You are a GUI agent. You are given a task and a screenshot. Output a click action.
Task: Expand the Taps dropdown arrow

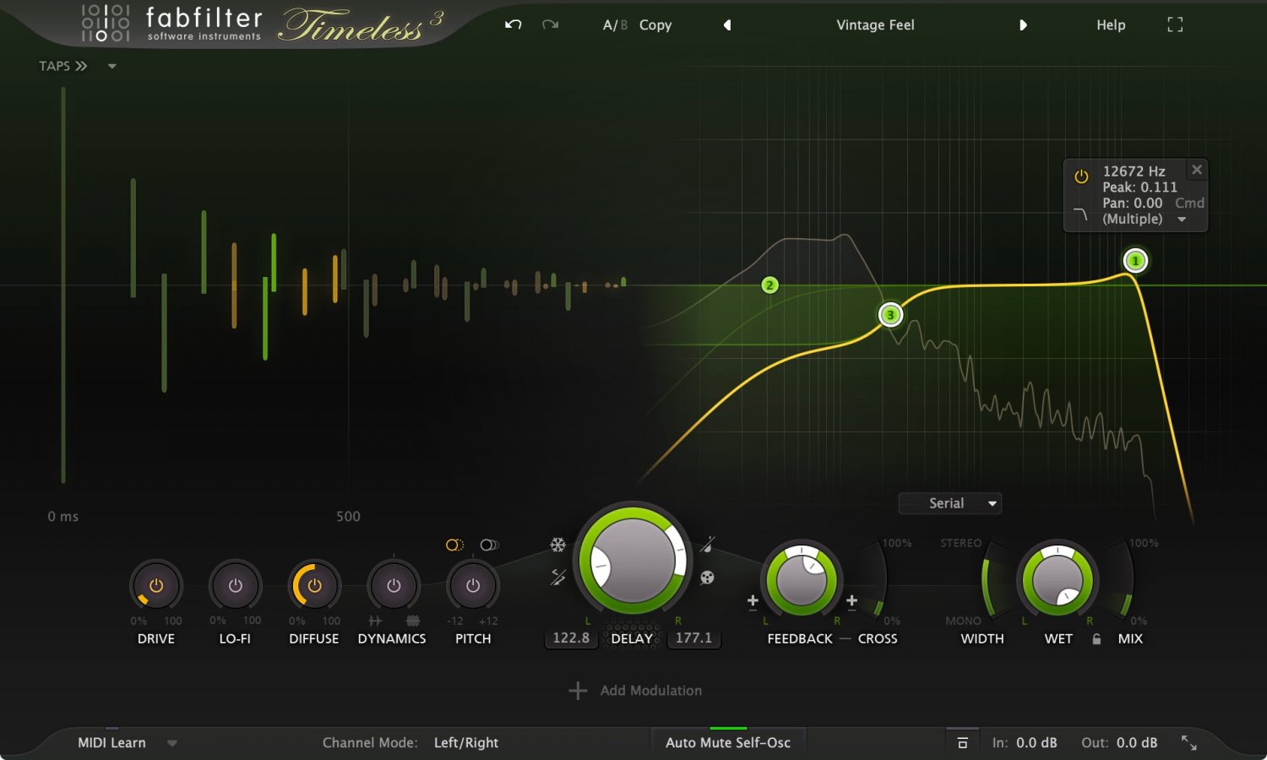[111, 66]
